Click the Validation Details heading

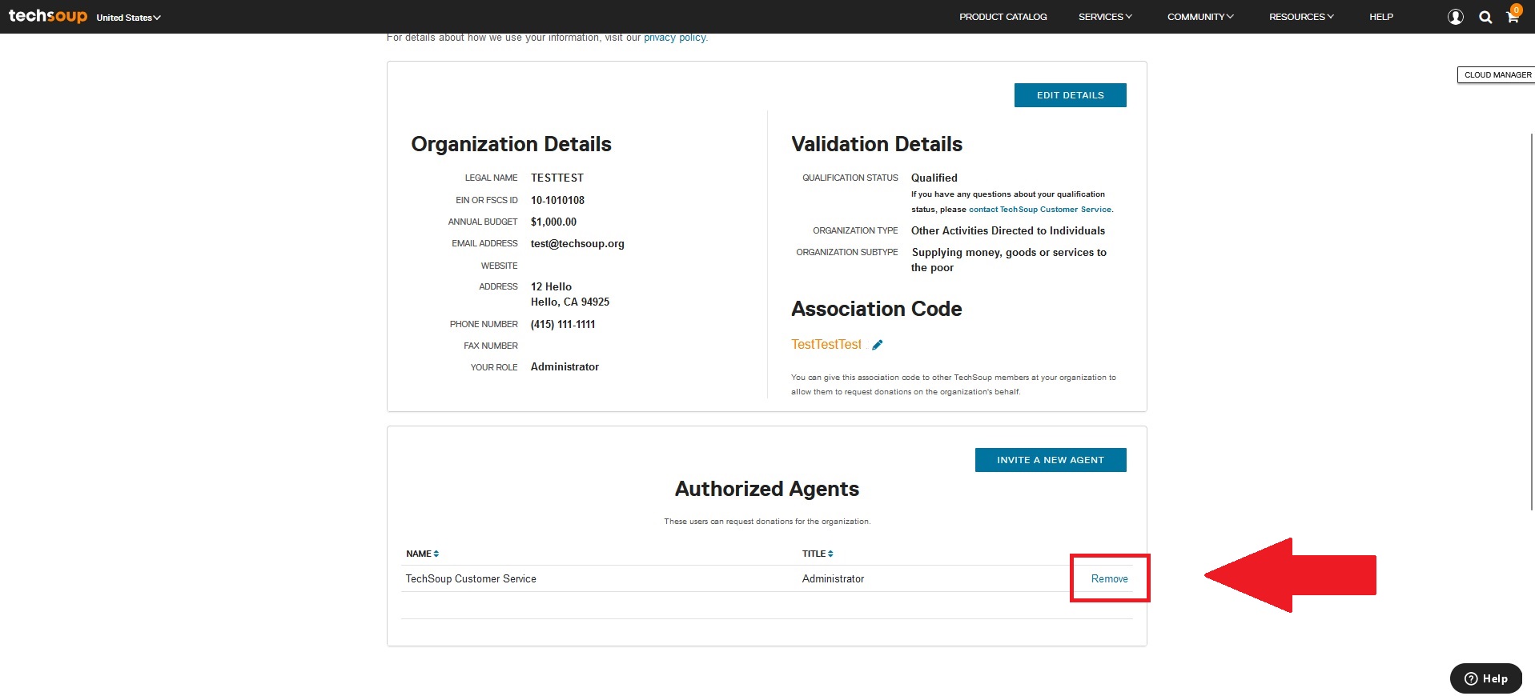[x=877, y=144]
